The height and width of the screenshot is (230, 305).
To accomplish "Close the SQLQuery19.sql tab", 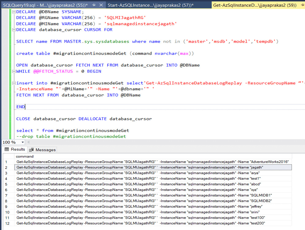I will click(x=101, y=5).
